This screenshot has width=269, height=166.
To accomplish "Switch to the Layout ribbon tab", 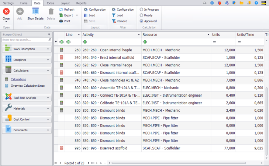I will 65,3.
